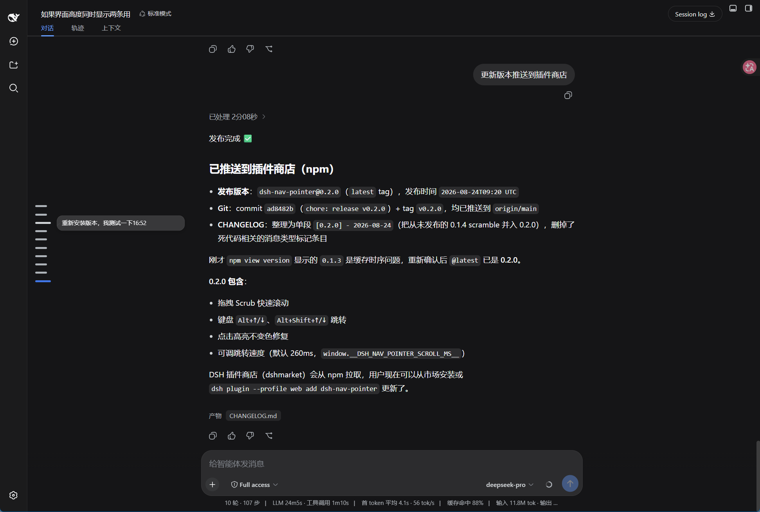This screenshot has width=760, height=512.
Task: Click the 给智能体发消息 message input
Action: point(392,464)
